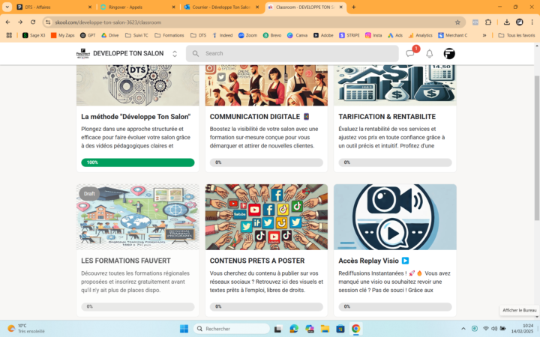Open the Canva bookmark
The width and height of the screenshot is (540, 337).
click(297, 35)
